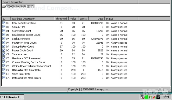Select the Ultra ATA CRC Error Rate text
172x100 pixels.
tap(26, 70)
